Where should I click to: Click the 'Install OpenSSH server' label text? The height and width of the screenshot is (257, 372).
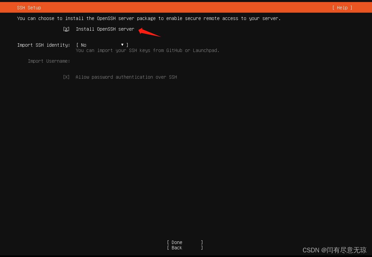[x=105, y=29]
